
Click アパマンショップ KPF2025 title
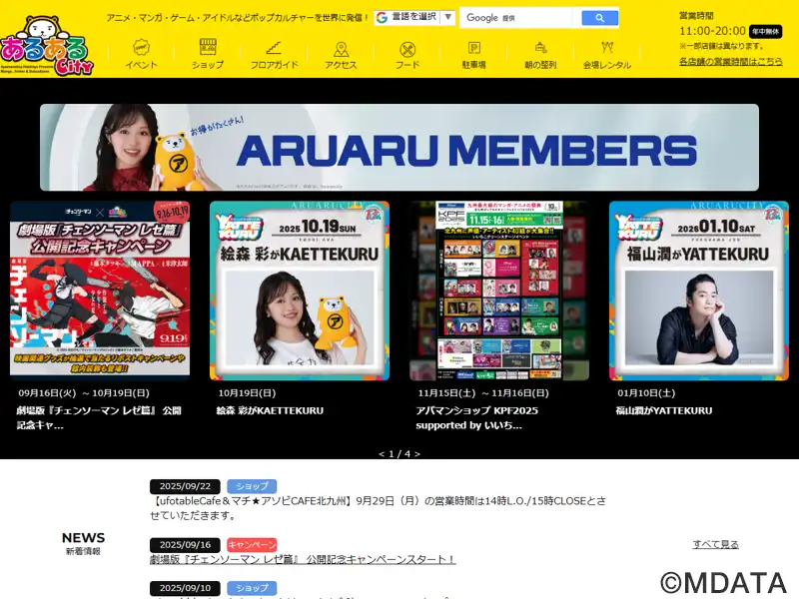click(477, 417)
